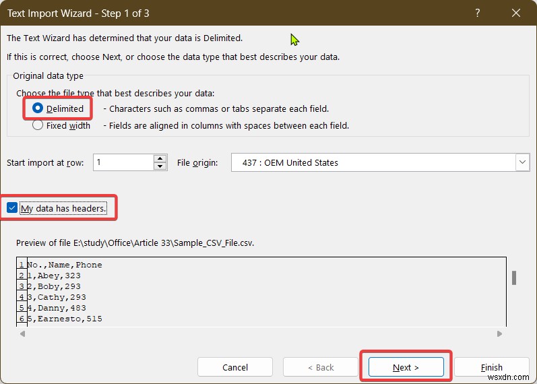537x384 pixels.
Task: Click preview row 2,Boby,293
Action: [54, 286]
